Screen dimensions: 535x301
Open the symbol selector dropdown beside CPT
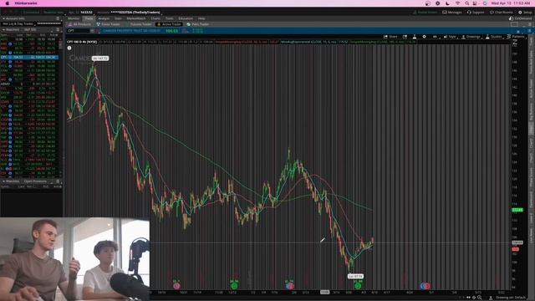(92, 31)
